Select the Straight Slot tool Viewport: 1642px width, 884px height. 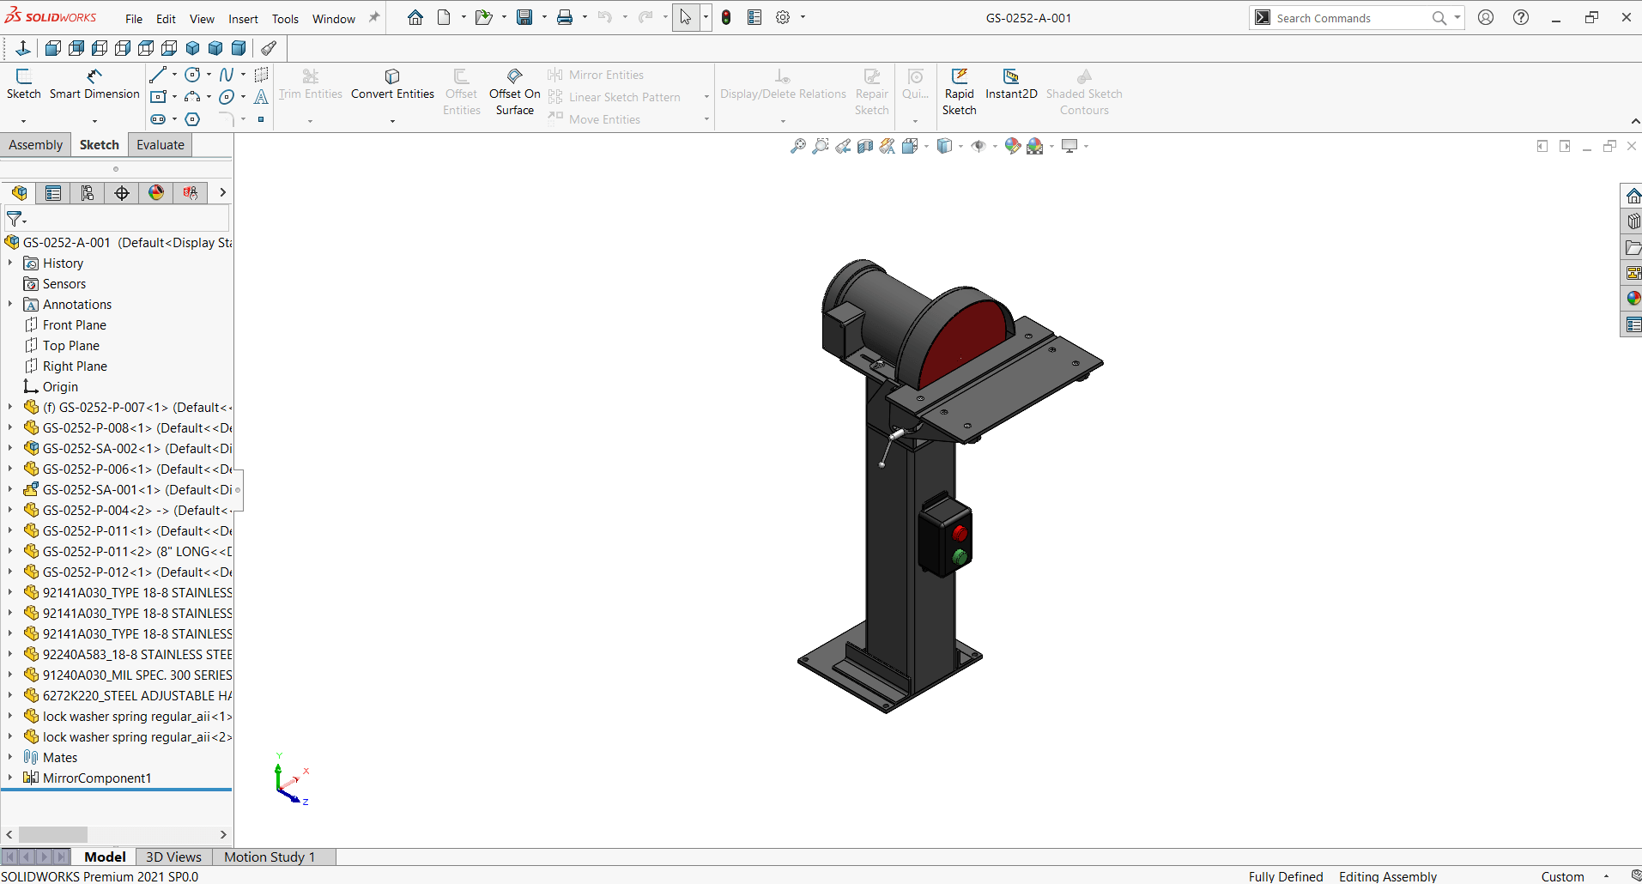tap(158, 119)
